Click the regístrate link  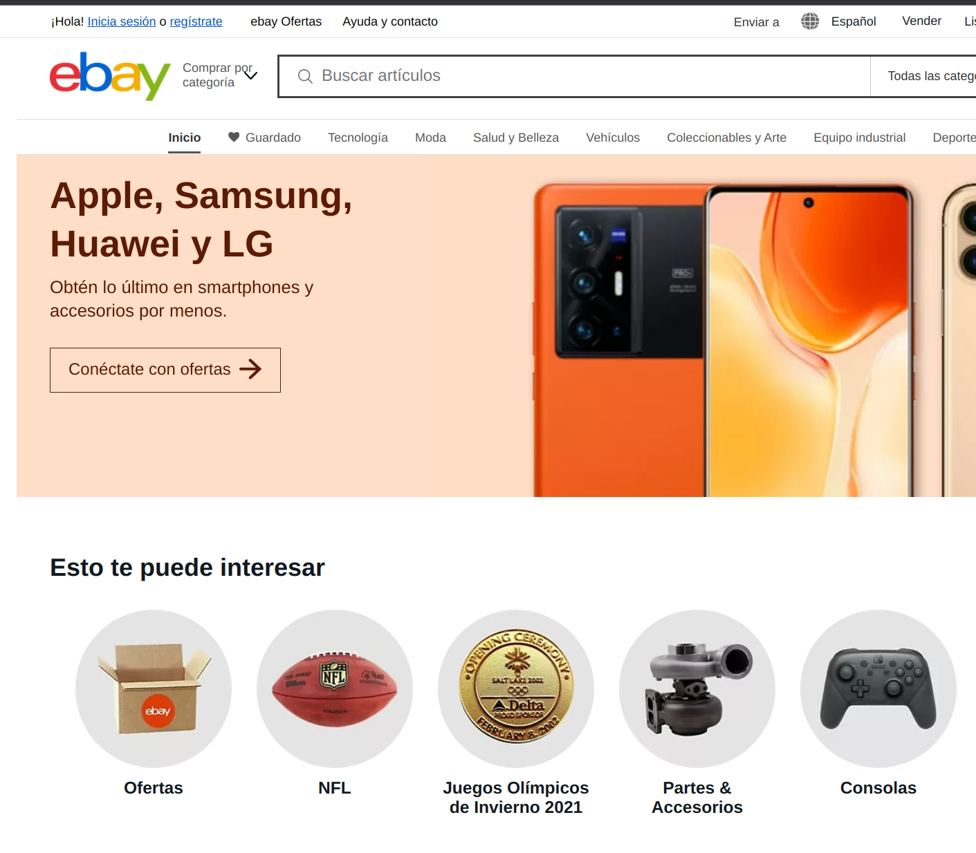tap(196, 21)
